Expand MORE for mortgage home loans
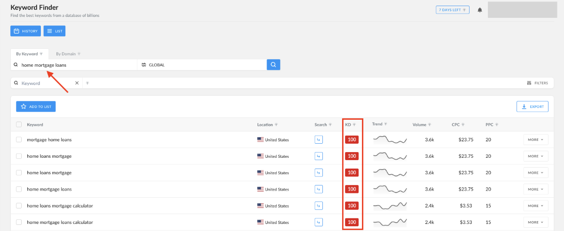 click(536, 139)
